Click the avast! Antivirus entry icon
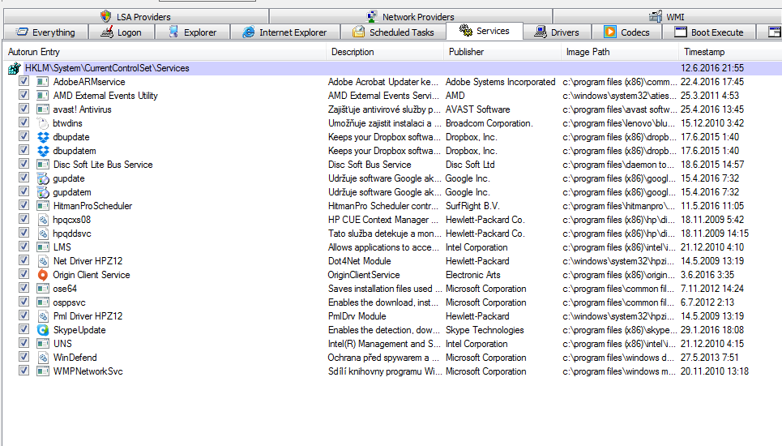 (43, 109)
